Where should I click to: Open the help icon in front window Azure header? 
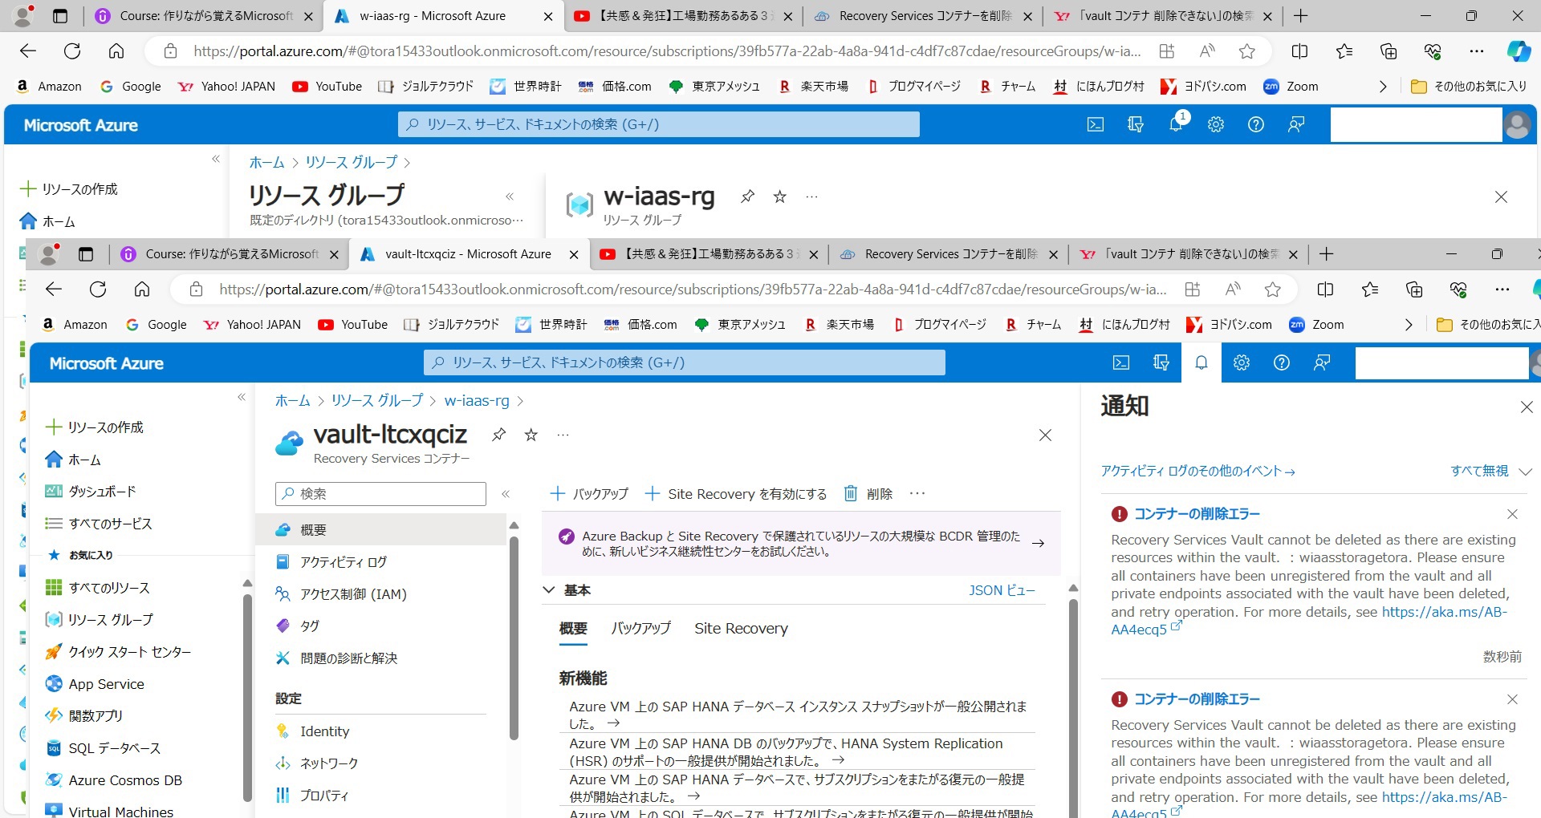pos(1282,362)
